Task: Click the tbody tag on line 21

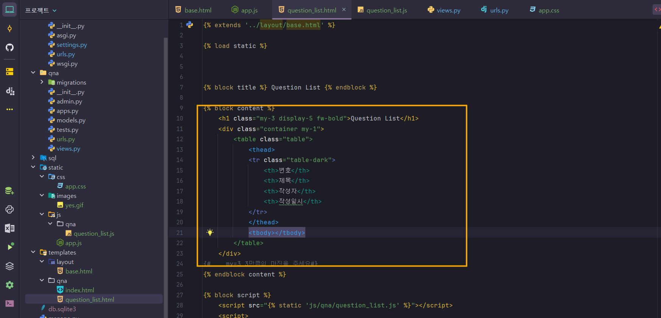Action: 277,233
